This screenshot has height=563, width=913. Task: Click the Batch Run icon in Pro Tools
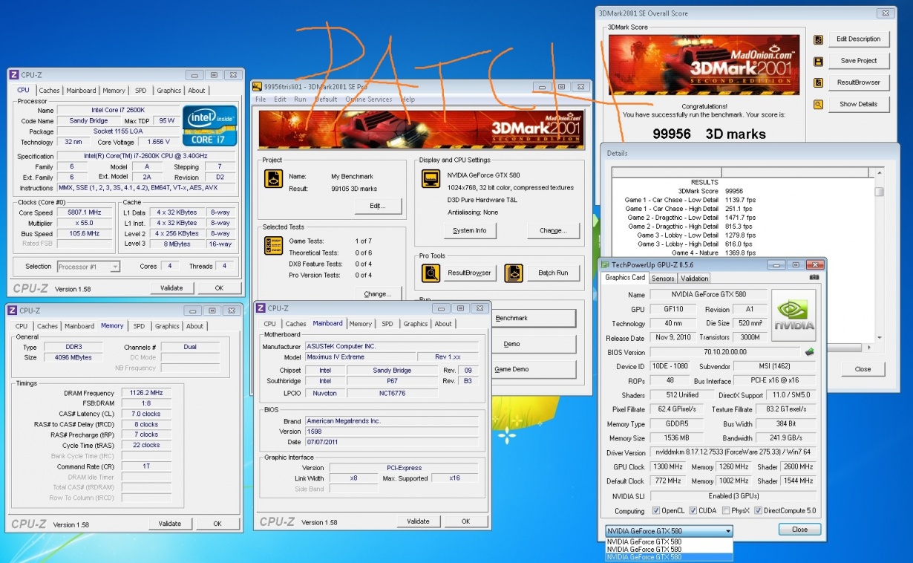[x=514, y=273]
